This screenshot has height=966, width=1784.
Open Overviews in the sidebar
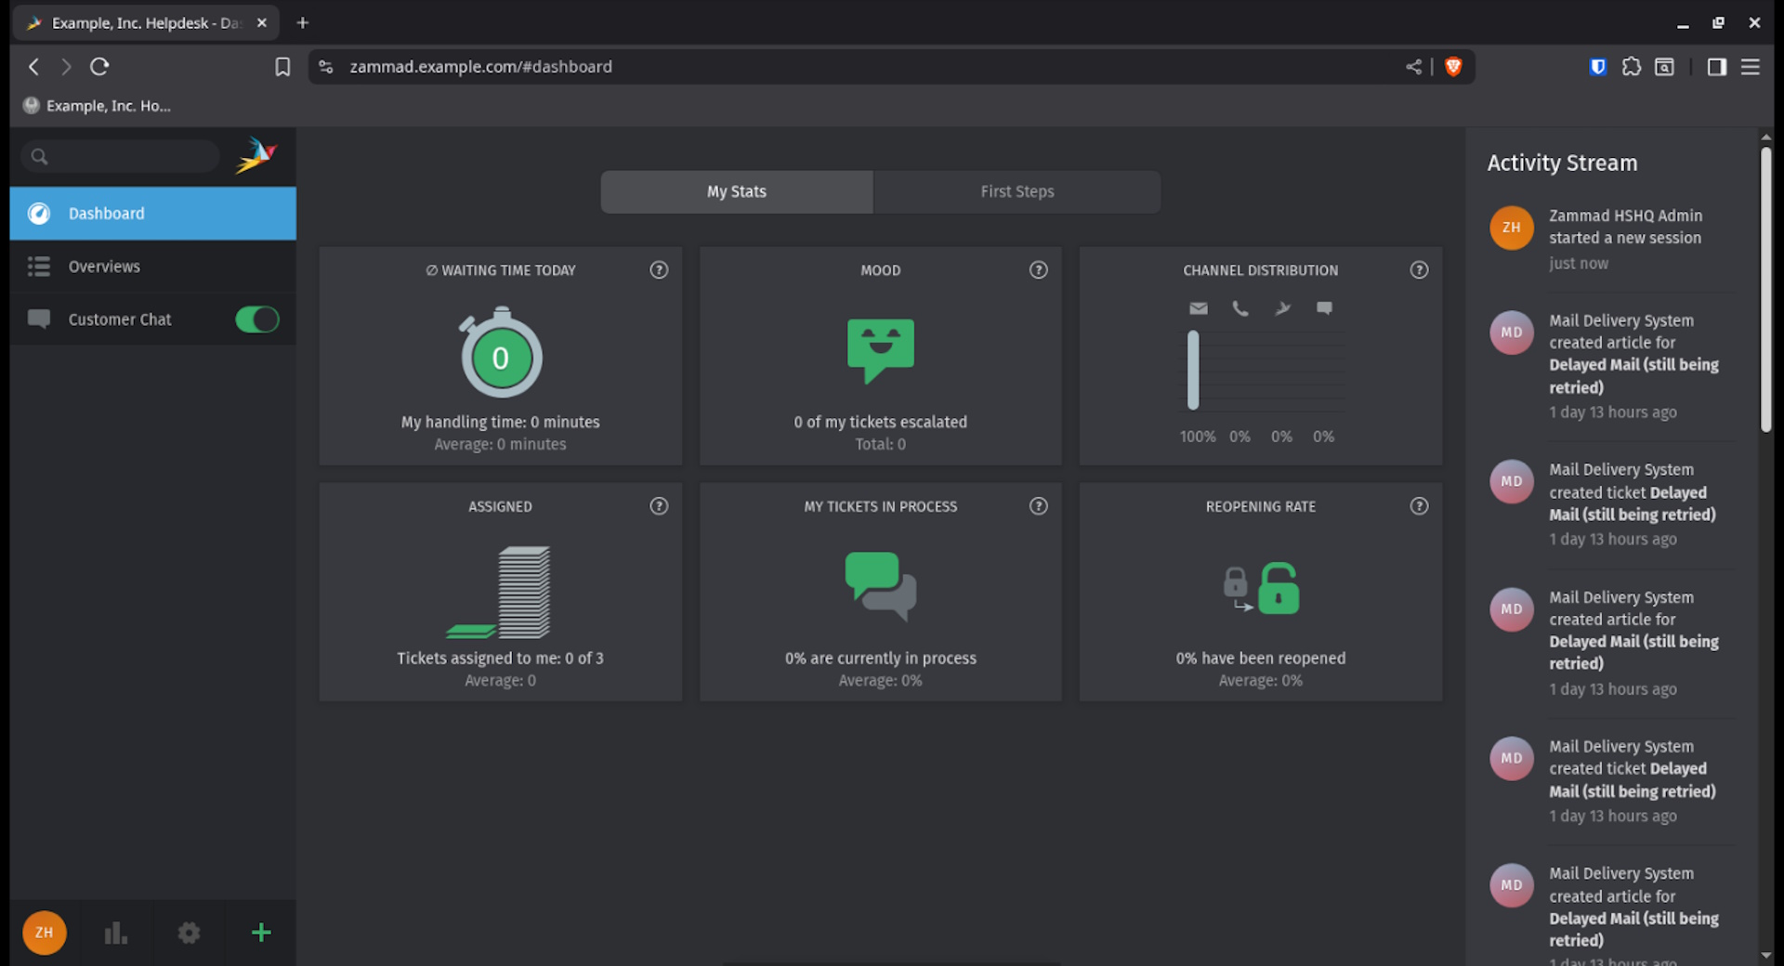pos(104,267)
